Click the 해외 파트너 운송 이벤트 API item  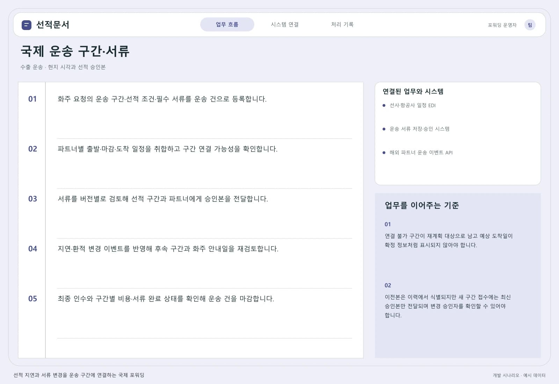421,153
